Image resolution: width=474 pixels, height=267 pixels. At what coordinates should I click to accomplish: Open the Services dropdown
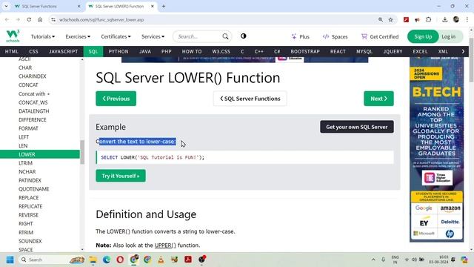pyautogui.click(x=153, y=36)
